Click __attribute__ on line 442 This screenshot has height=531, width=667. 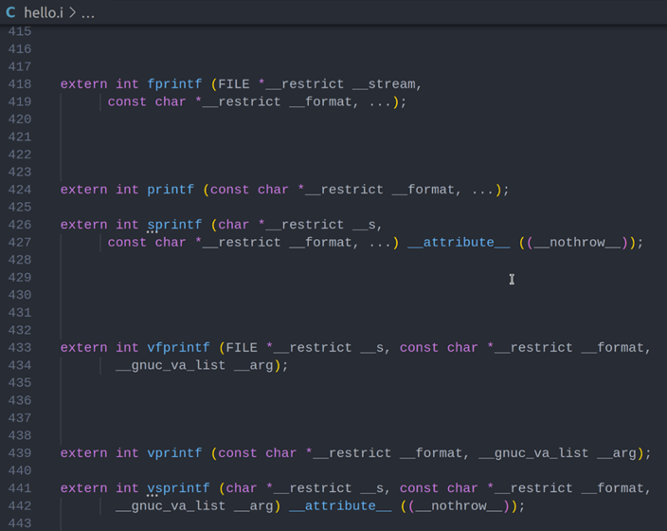(x=340, y=506)
